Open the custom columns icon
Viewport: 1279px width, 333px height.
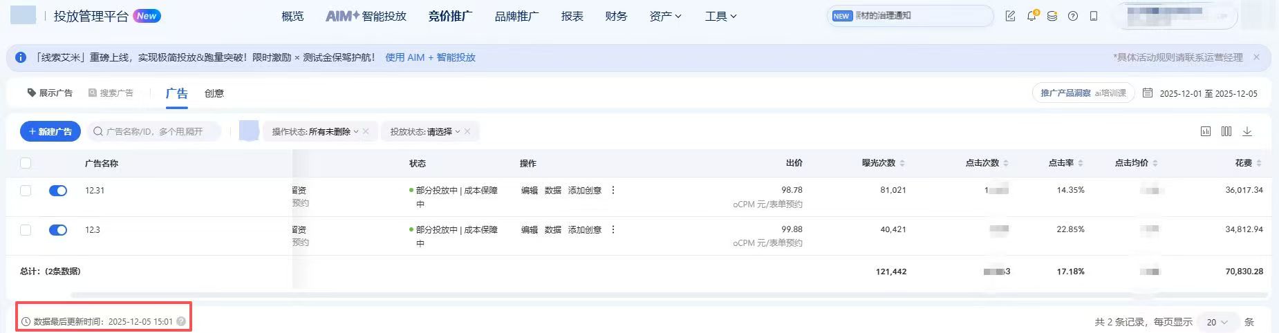click(x=1226, y=131)
